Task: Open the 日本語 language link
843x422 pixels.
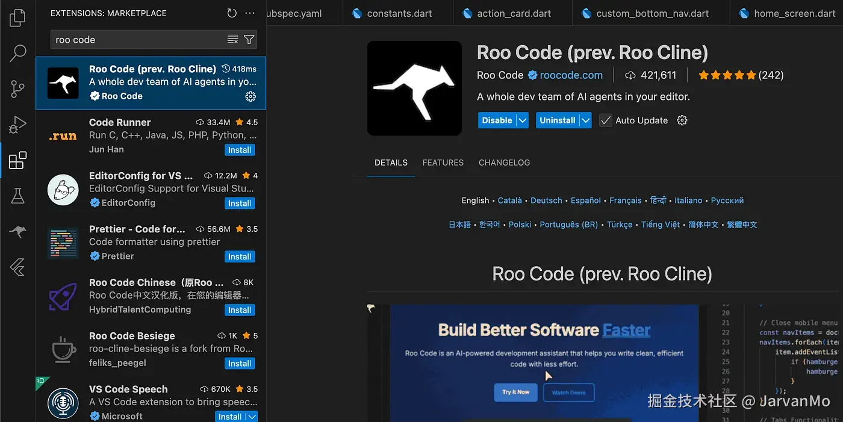Action: 459,225
